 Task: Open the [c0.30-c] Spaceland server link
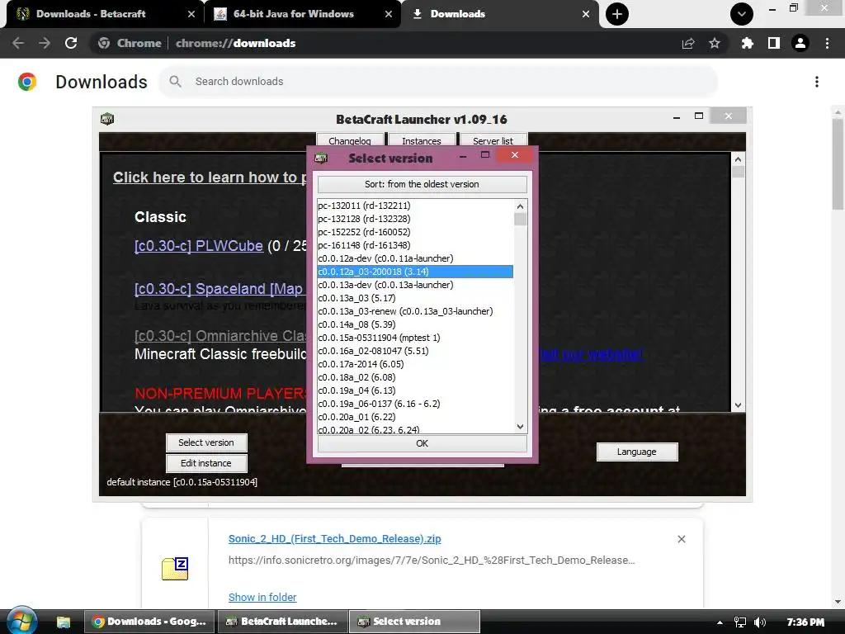220,289
